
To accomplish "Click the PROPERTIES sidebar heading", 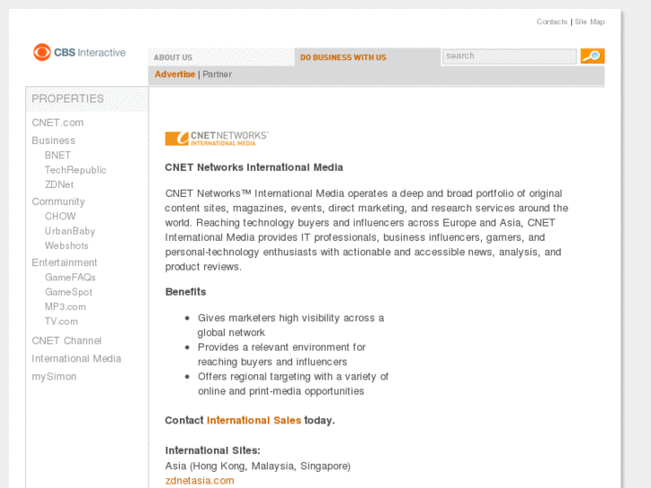I will (68, 98).
